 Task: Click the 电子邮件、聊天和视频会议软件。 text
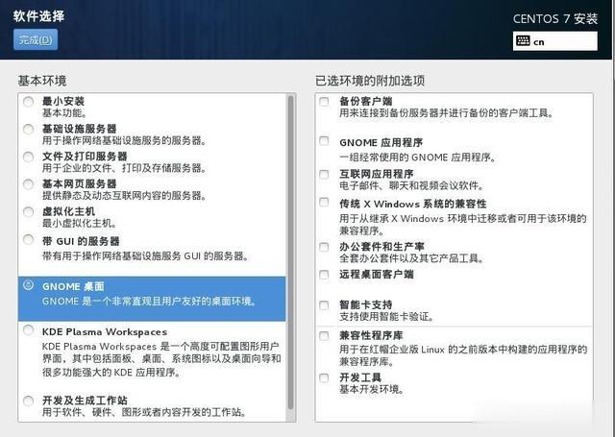click(x=412, y=185)
